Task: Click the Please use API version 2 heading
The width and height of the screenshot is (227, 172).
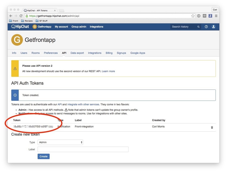Action: pyautogui.click(x=37, y=66)
